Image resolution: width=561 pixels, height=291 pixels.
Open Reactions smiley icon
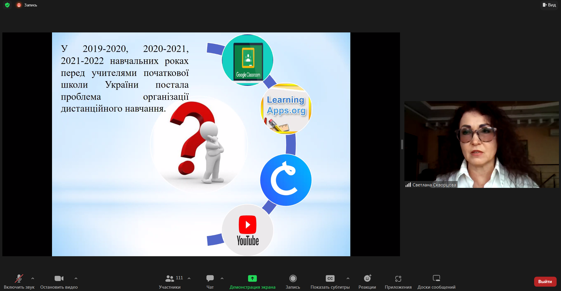pyautogui.click(x=367, y=278)
